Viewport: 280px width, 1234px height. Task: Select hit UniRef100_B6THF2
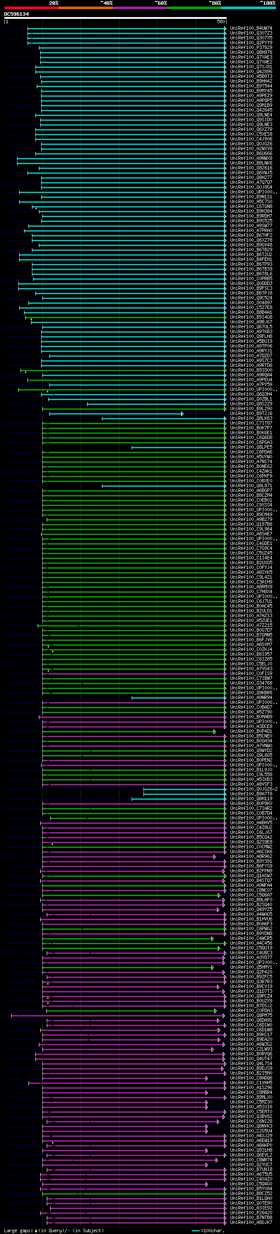pyautogui.click(x=251, y=235)
